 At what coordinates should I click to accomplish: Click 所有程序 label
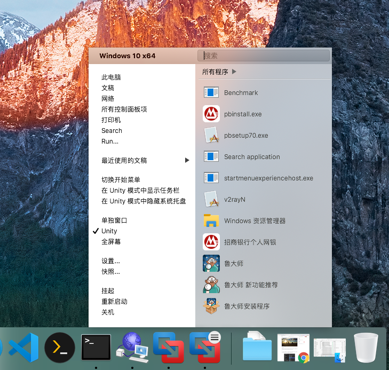point(215,72)
